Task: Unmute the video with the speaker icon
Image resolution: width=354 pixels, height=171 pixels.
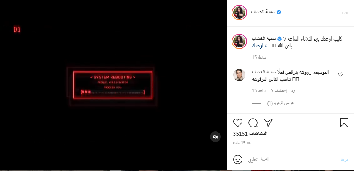Action: click(x=215, y=137)
